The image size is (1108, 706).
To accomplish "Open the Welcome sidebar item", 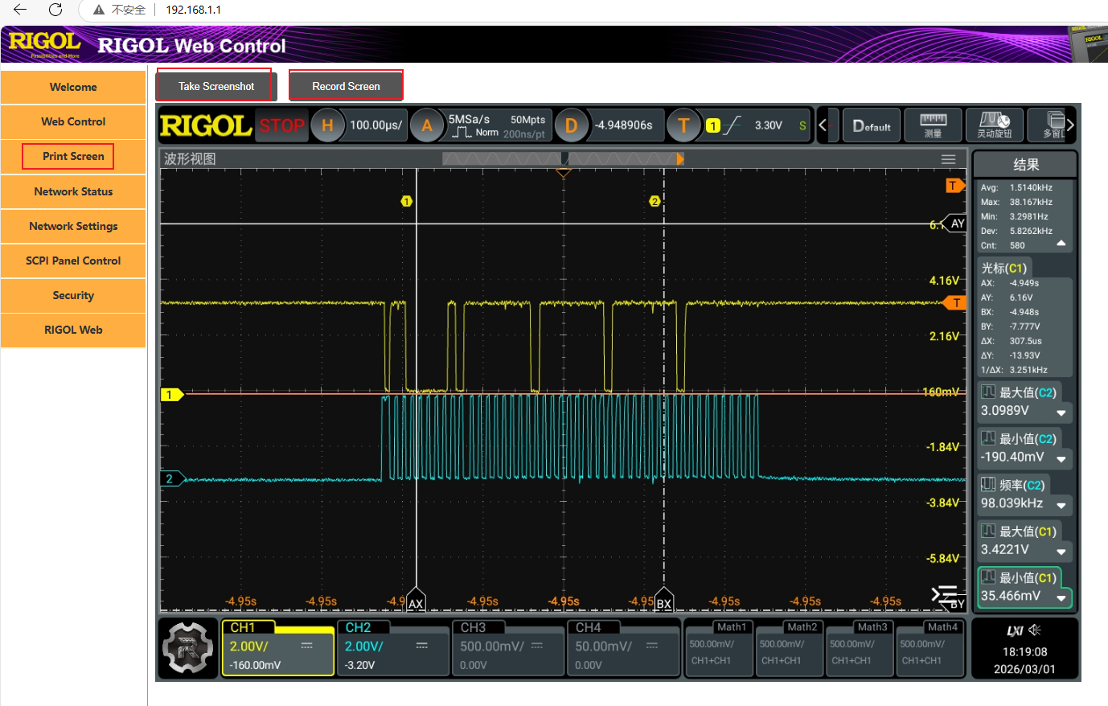I will pyautogui.click(x=73, y=87).
